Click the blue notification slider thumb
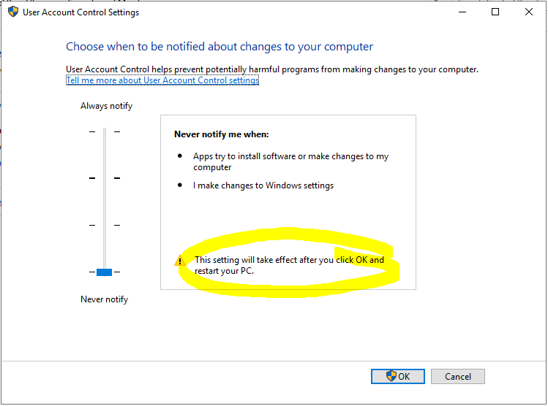 pyautogui.click(x=104, y=272)
